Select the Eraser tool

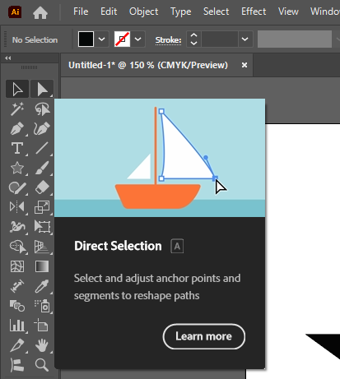click(42, 187)
